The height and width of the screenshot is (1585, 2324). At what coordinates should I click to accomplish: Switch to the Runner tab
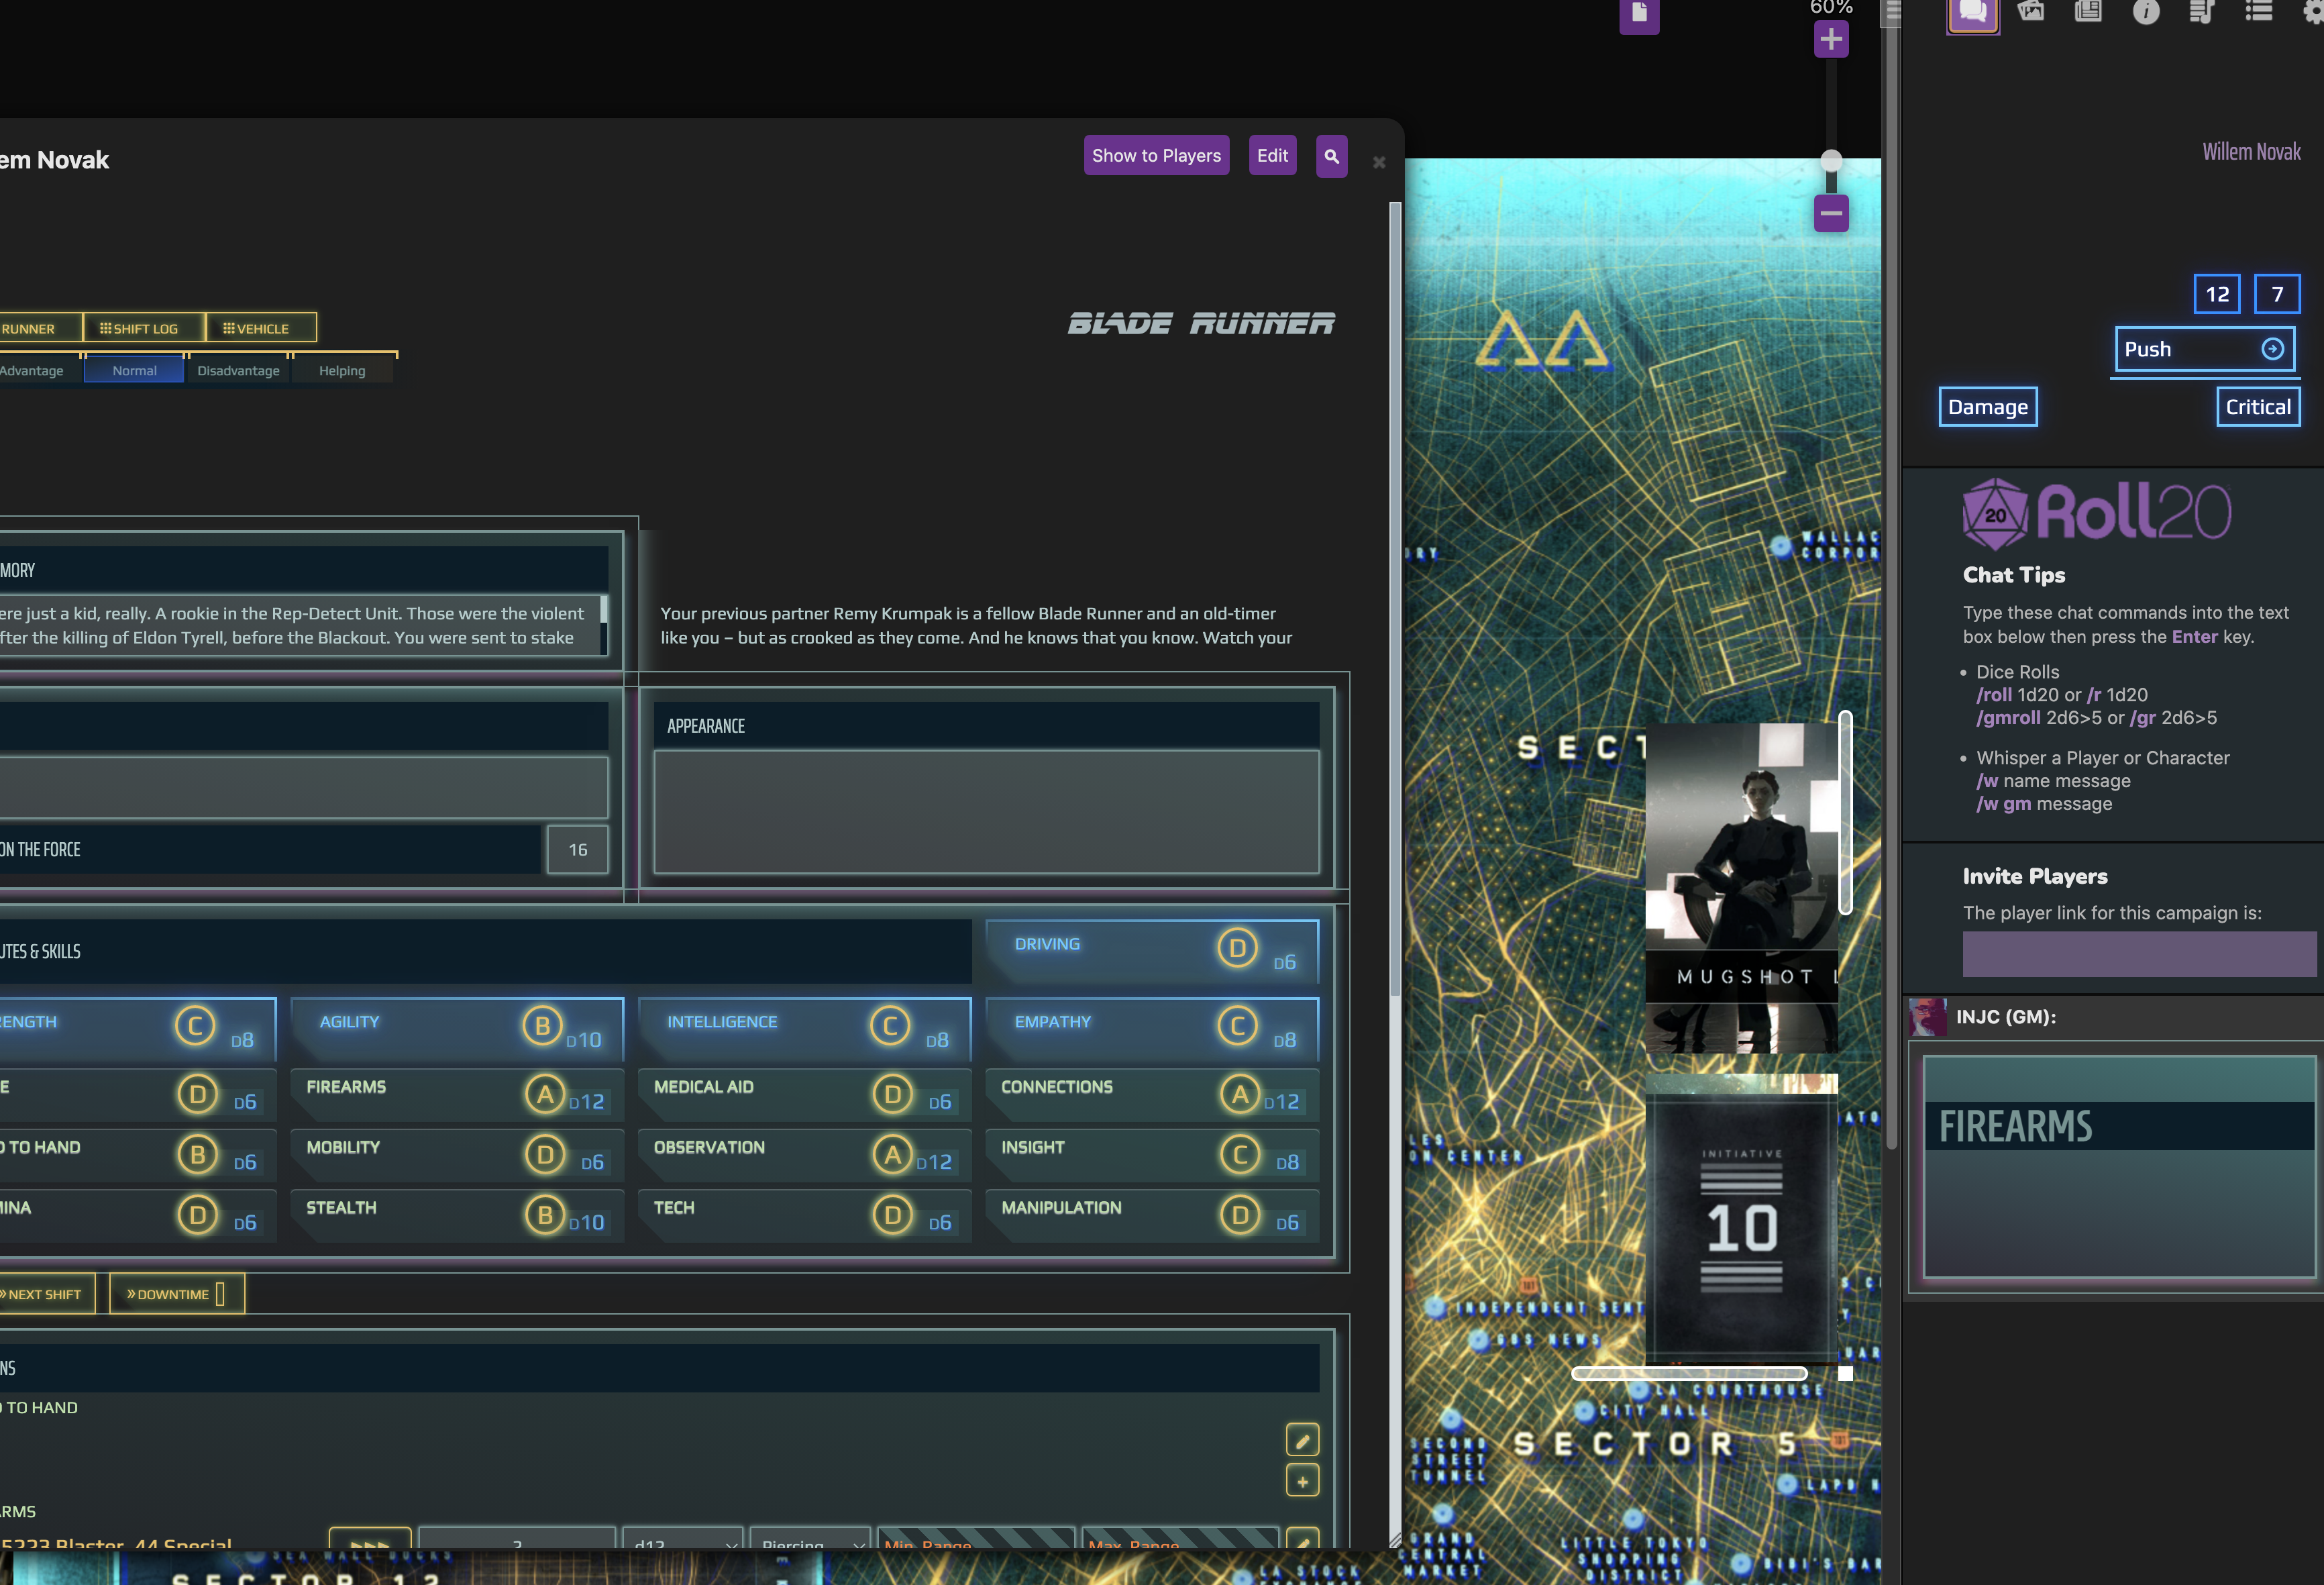(x=40, y=328)
